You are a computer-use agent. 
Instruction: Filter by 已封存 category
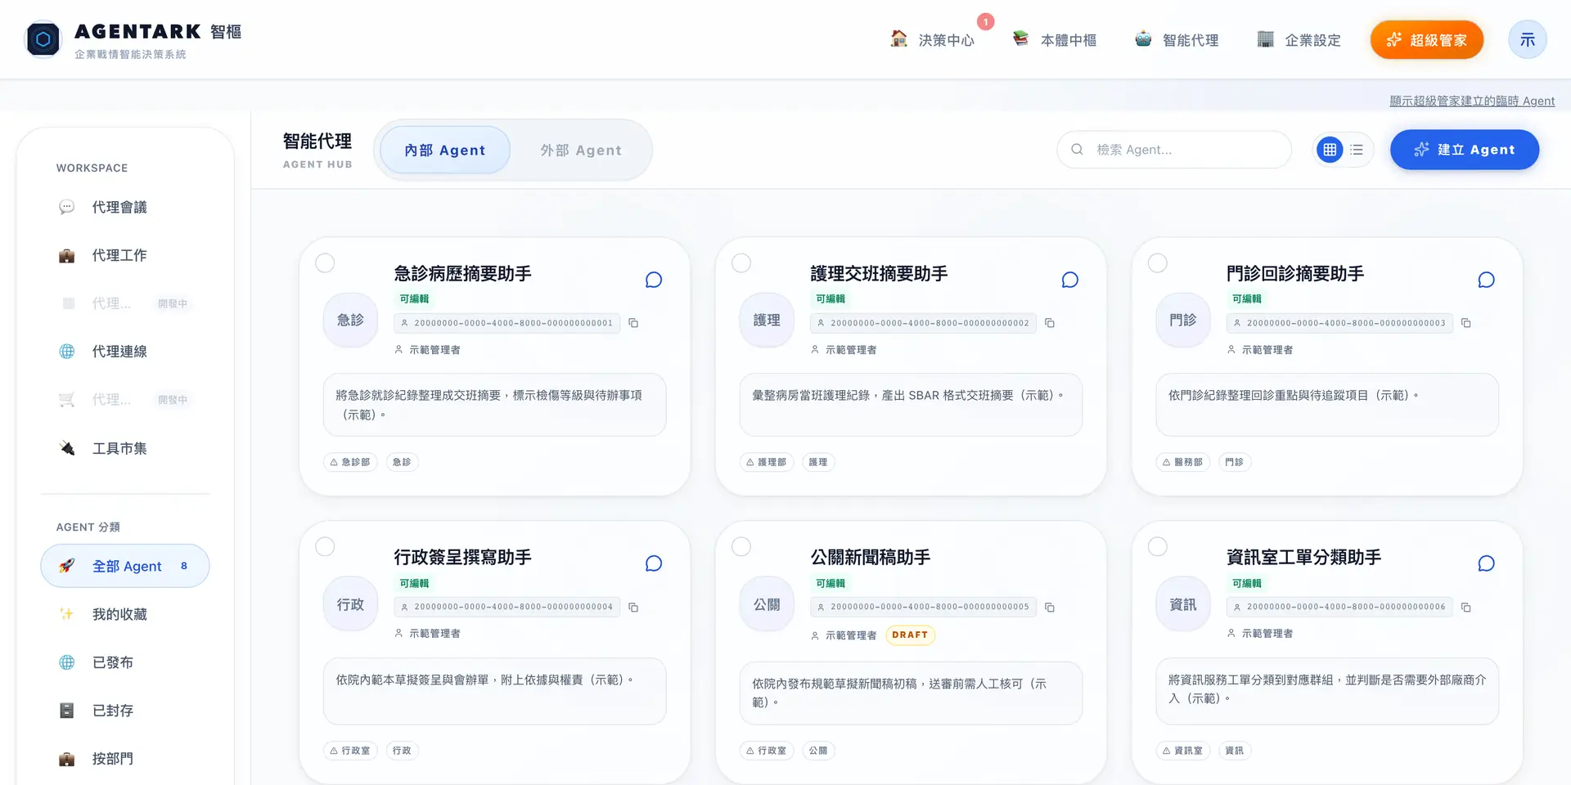125,711
